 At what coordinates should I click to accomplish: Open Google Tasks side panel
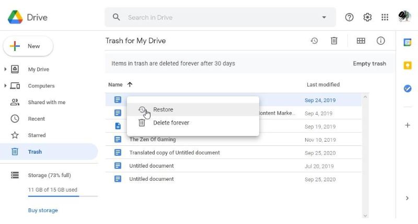click(408, 89)
